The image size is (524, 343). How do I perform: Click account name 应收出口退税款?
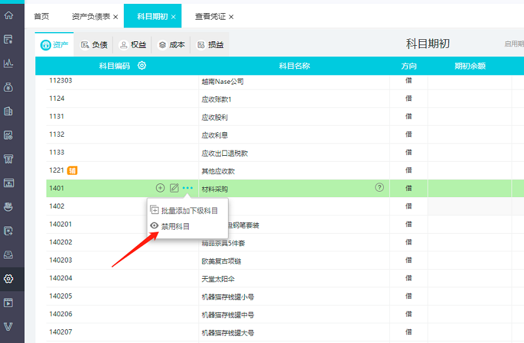pos(225,153)
